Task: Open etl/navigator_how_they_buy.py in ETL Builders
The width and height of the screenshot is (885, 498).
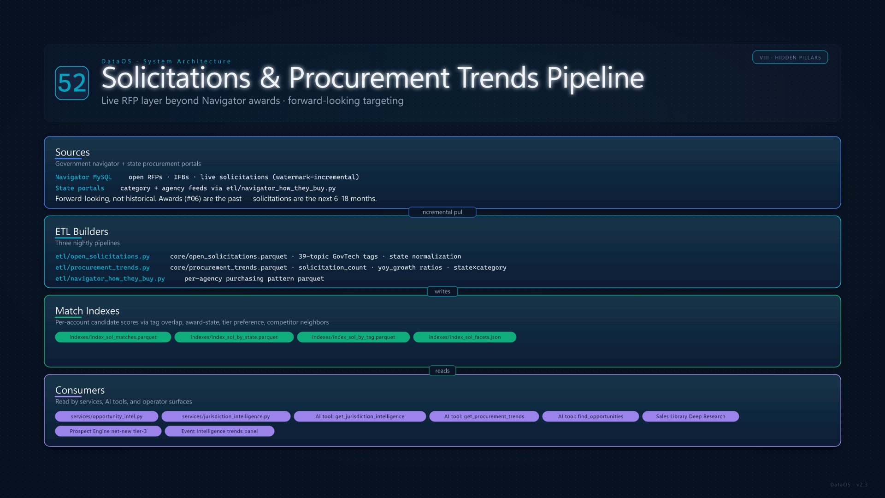Action: click(x=110, y=279)
